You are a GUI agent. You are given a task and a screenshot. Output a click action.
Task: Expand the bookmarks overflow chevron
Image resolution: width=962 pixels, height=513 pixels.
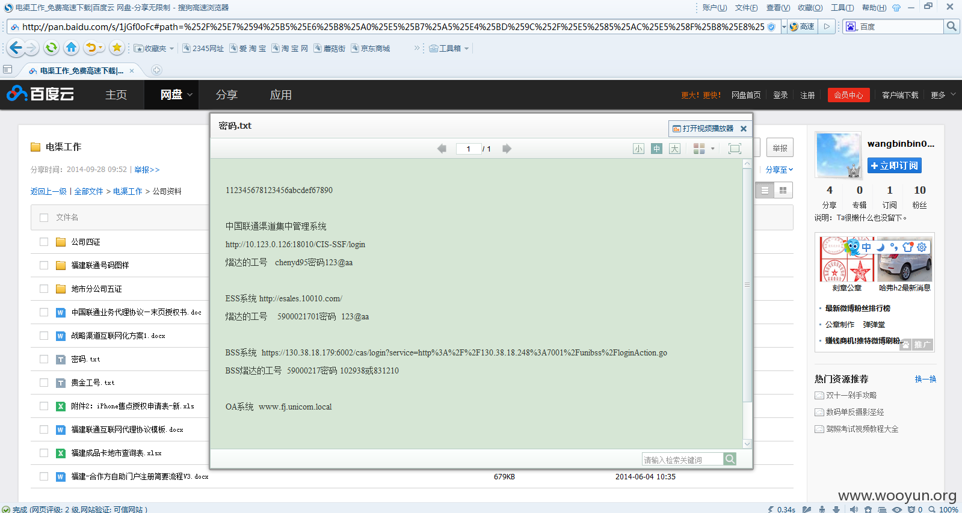point(416,48)
